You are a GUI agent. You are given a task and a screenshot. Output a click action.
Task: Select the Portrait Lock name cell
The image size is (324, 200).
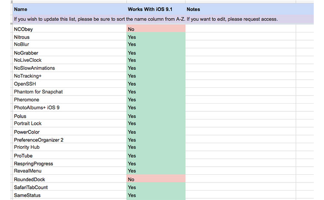[x=69, y=123]
